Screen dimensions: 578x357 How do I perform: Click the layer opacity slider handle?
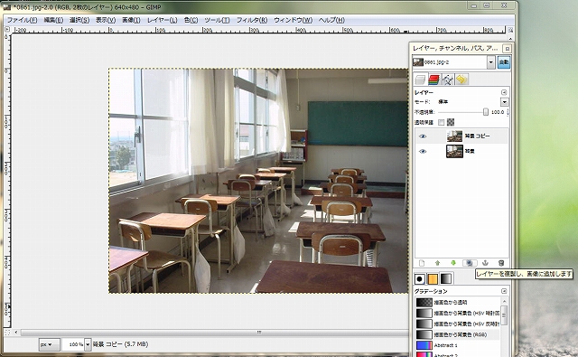click(x=486, y=112)
